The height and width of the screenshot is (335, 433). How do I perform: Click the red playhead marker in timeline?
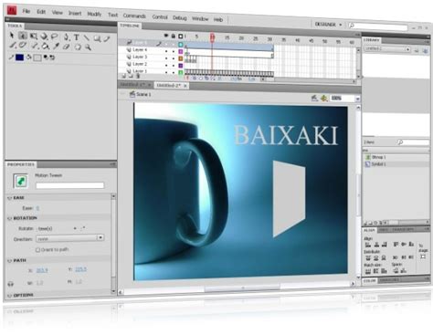(212, 37)
